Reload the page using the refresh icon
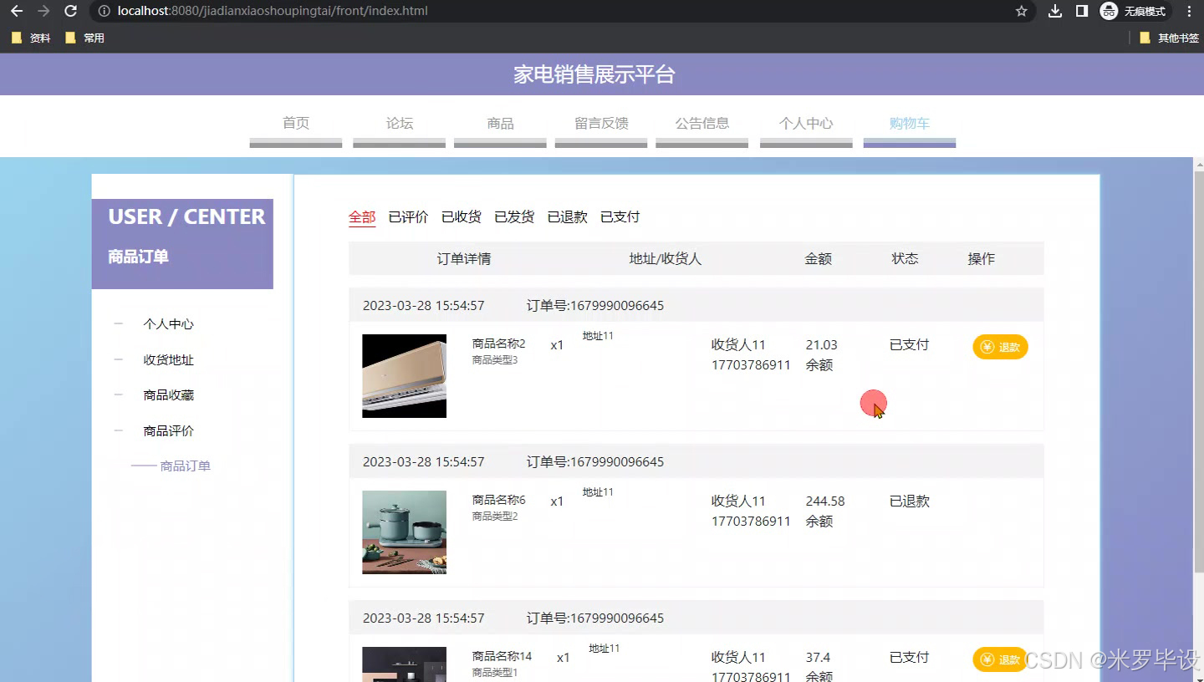 [69, 12]
